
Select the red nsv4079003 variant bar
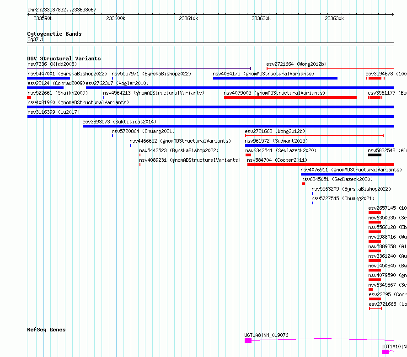pyautogui.click(x=290, y=97)
